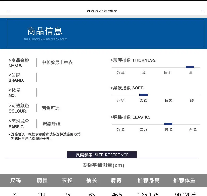Click the 薄厚指数 THICKNESS heading
Viewport: 207px width, 196px height.
(133, 60)
